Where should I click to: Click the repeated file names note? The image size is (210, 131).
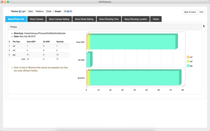point(41,69)
